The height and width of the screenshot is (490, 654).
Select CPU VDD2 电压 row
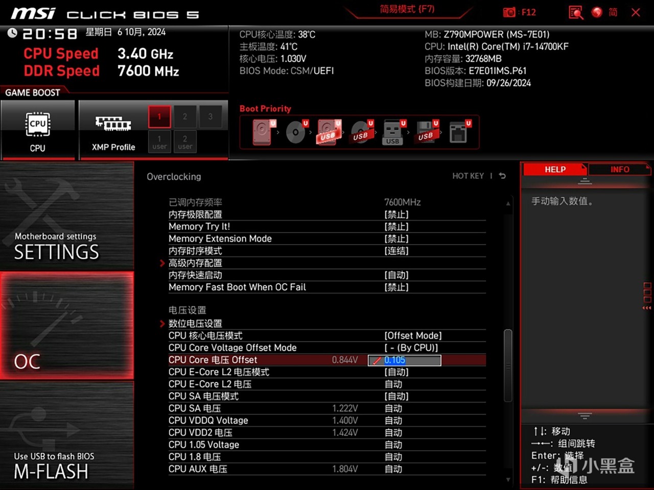tap(327, 433)
